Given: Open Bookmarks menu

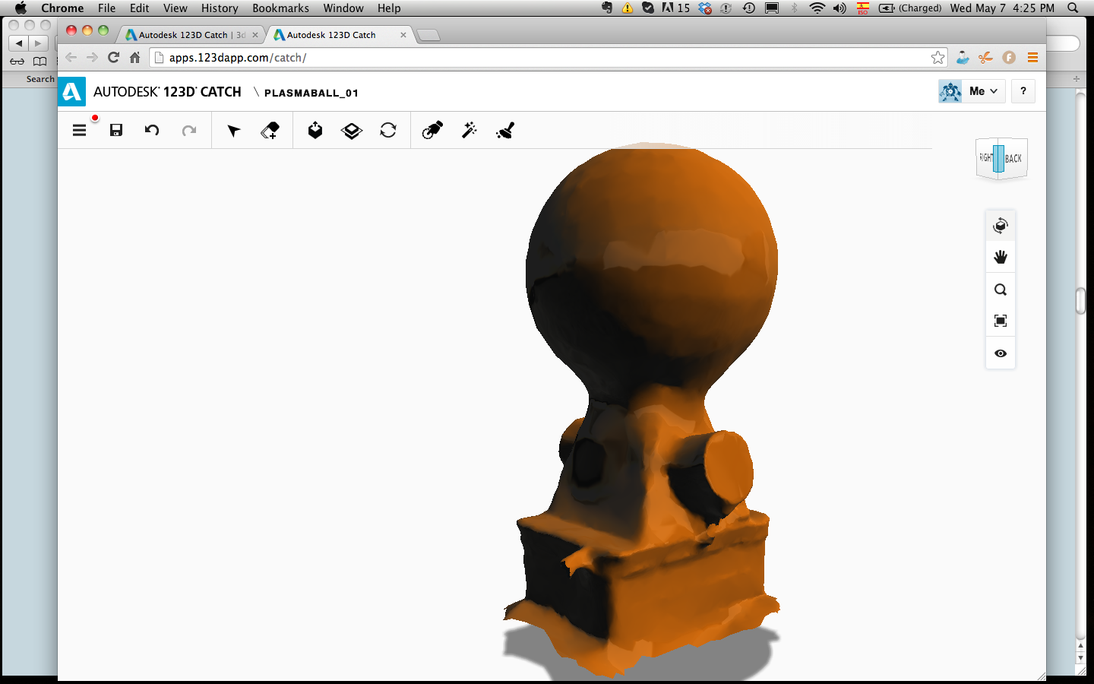Looking at the screenshot, I should [x=280, y=8].
